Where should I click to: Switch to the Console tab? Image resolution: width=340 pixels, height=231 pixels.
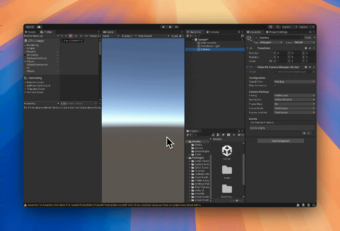click(x=212, y=32)
